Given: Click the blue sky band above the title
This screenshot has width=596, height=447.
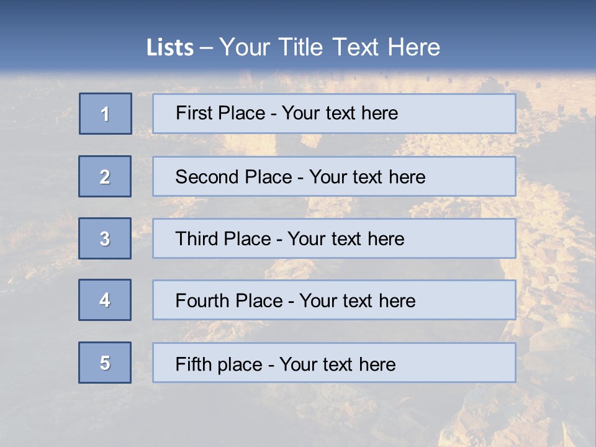Looking at the screenshot, I should (298, 14).
